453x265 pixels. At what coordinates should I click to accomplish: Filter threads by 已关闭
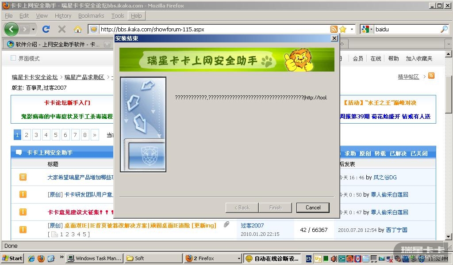pyautogui.click(x=419, y=153)
